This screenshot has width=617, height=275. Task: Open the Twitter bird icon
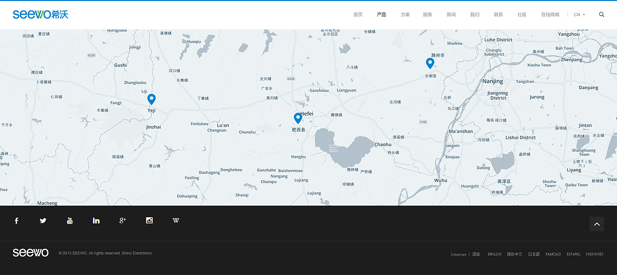(x=43, y=221)
